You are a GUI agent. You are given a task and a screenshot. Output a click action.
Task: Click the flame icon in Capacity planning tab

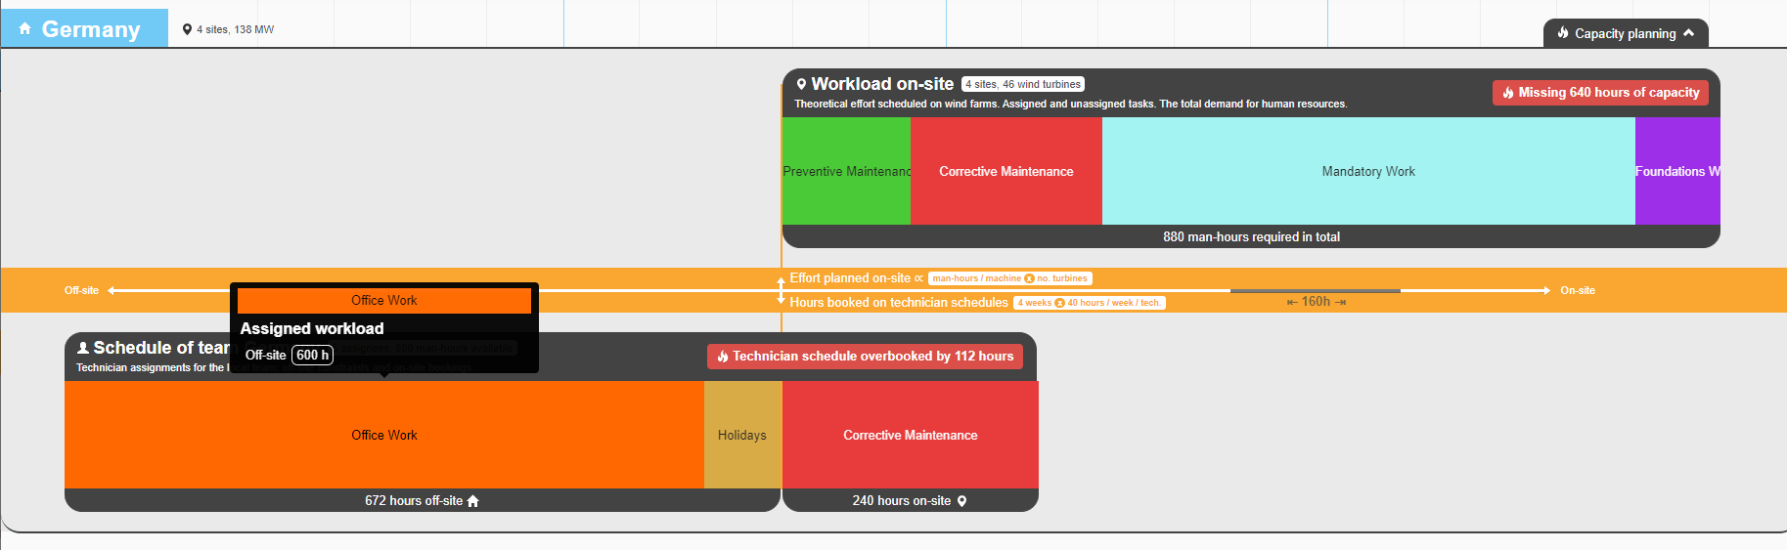[1563, 33]
